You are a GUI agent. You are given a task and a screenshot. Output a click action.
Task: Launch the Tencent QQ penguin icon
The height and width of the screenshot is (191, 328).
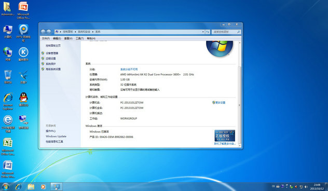point(23,99)
